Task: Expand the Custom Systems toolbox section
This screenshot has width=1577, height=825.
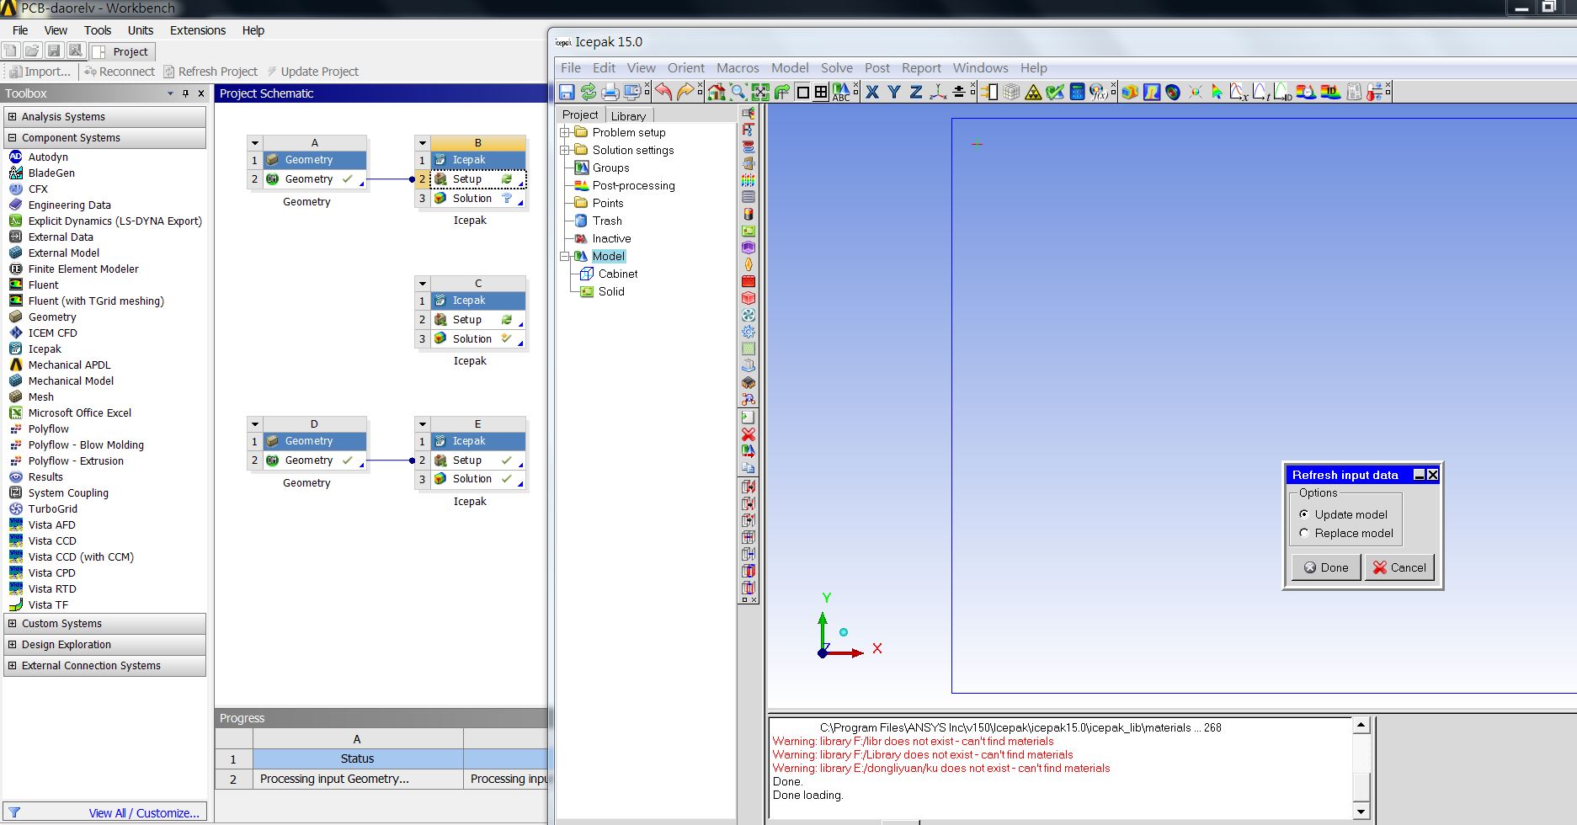Action: pyautogui.click(x=12, y=624)
